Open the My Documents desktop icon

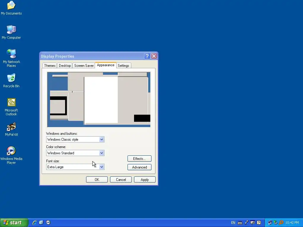[x=11, y=8]
